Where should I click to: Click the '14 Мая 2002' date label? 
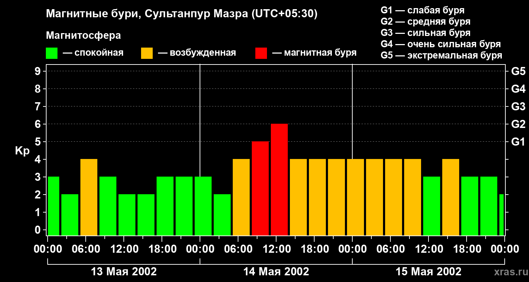coord(276,272)
